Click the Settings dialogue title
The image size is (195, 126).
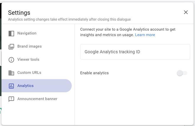click(x=19, y=12)
